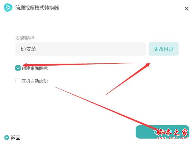The image size is (191, 141).
Task: Click the red arrowhead pointing at 更改目录
Action: point(148,65)
